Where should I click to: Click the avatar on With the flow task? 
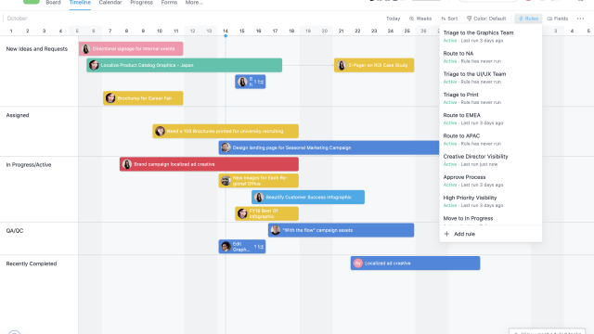[276, 230]
